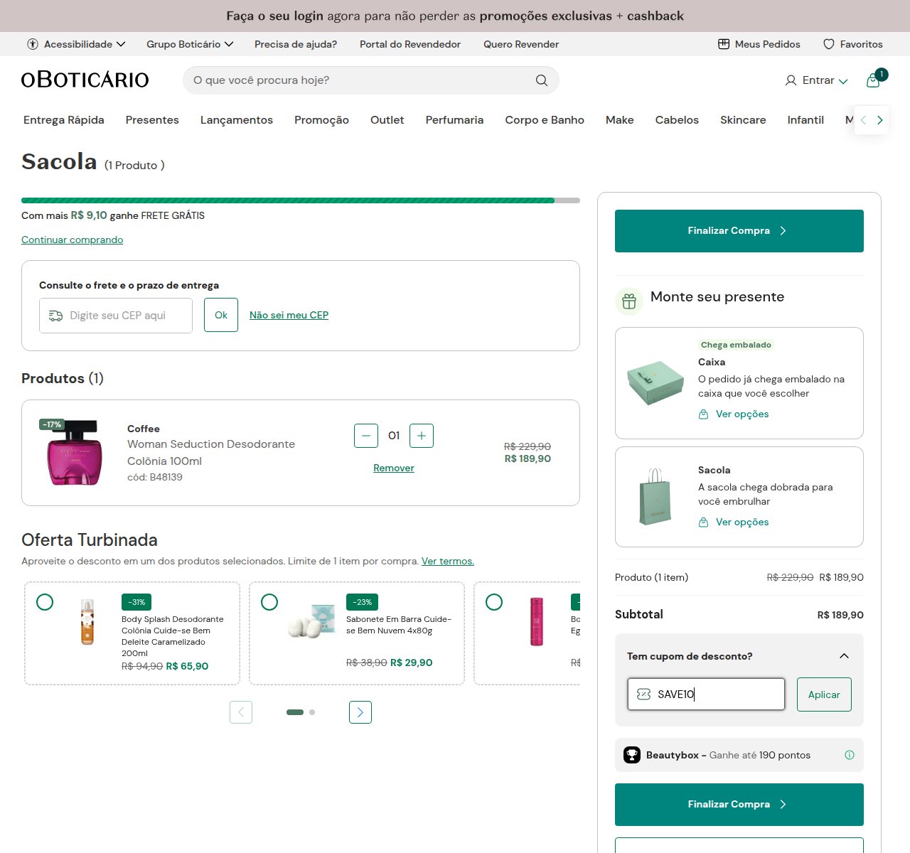The image size is (910, 853).
Task: Open the Presentes menu
Action: pos(152,120)
